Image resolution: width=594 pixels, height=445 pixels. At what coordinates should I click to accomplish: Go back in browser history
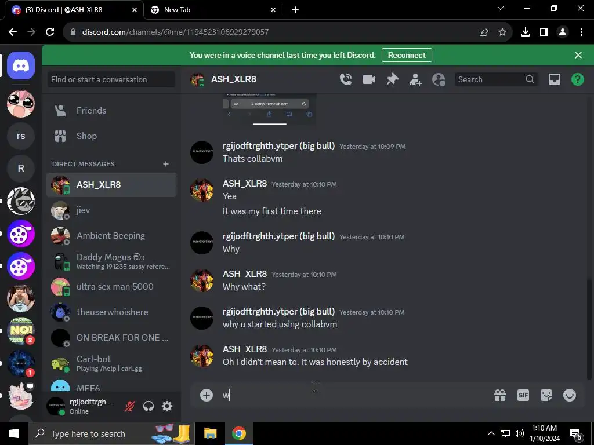13,32
